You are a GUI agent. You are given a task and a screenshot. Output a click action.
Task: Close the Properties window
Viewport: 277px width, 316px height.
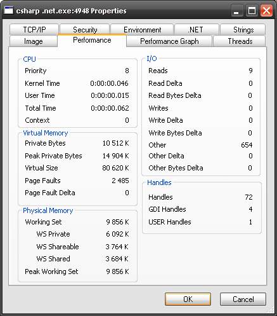[266, 11]
